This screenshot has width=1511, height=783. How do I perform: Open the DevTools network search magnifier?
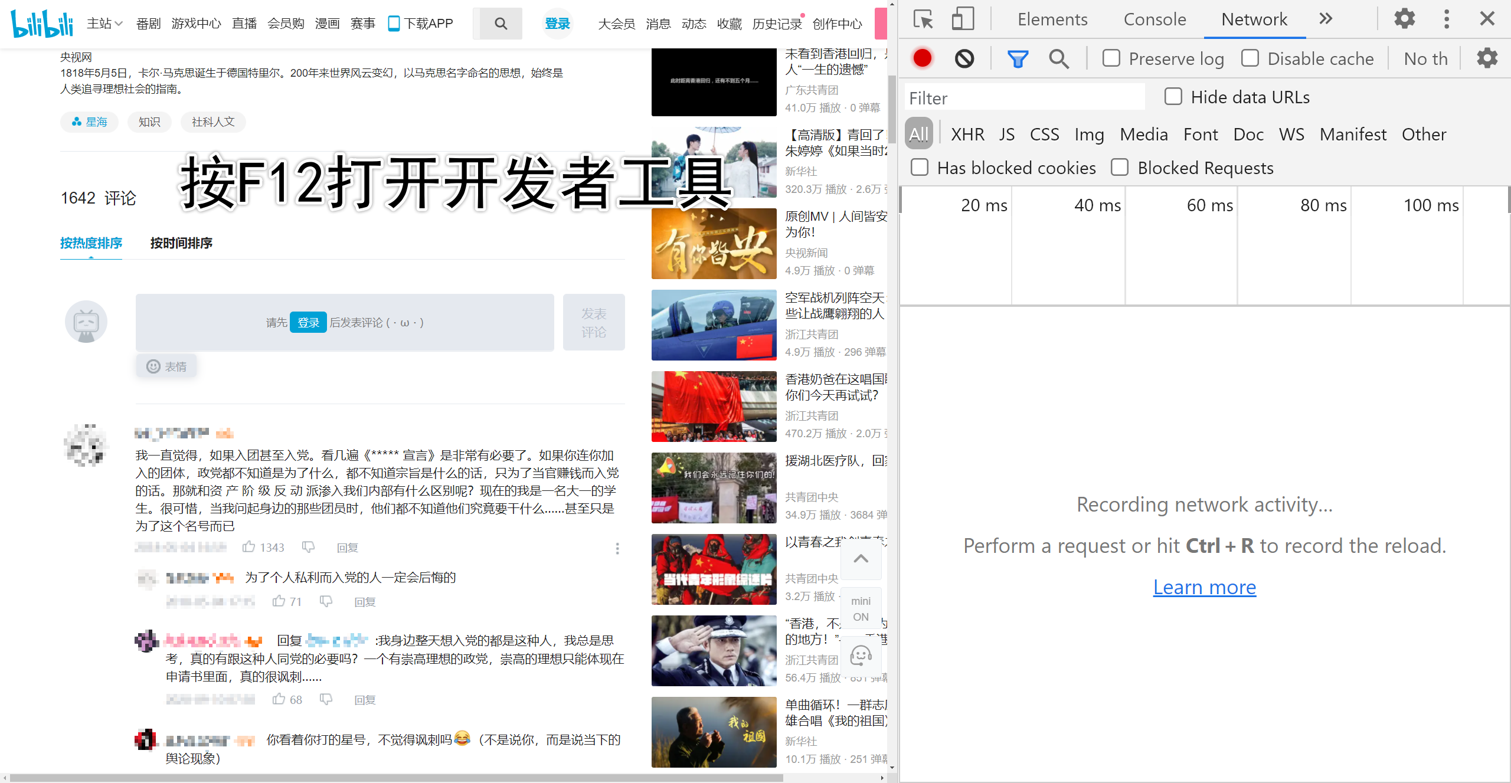click(x=1058, y=58)
